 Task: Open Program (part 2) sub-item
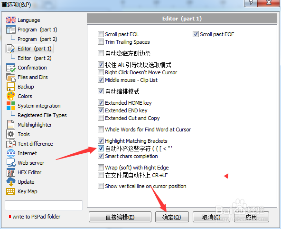[37, 39]
